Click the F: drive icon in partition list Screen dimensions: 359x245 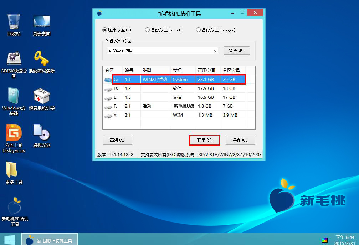[108, 107]
